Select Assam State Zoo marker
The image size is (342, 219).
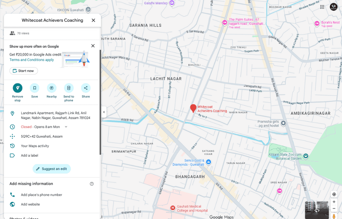pyautogui.click(x=306, y=156)
